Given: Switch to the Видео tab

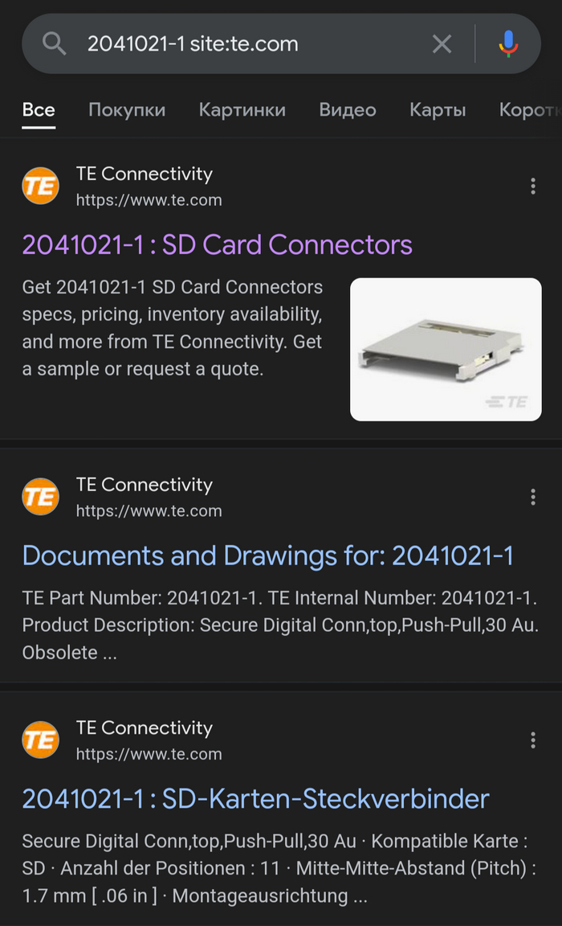Looking at the screenshot, I should coord(348,110).
